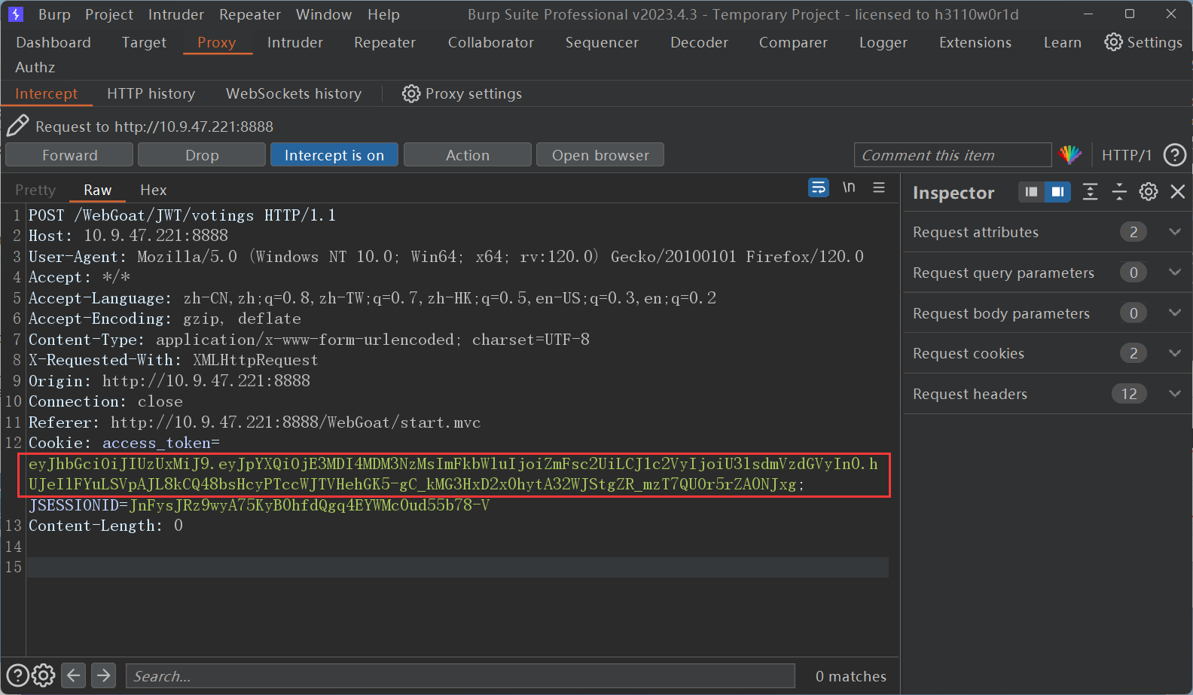
Task: Open Inspector settings gear icon
Action: [x=1149, y=192]
